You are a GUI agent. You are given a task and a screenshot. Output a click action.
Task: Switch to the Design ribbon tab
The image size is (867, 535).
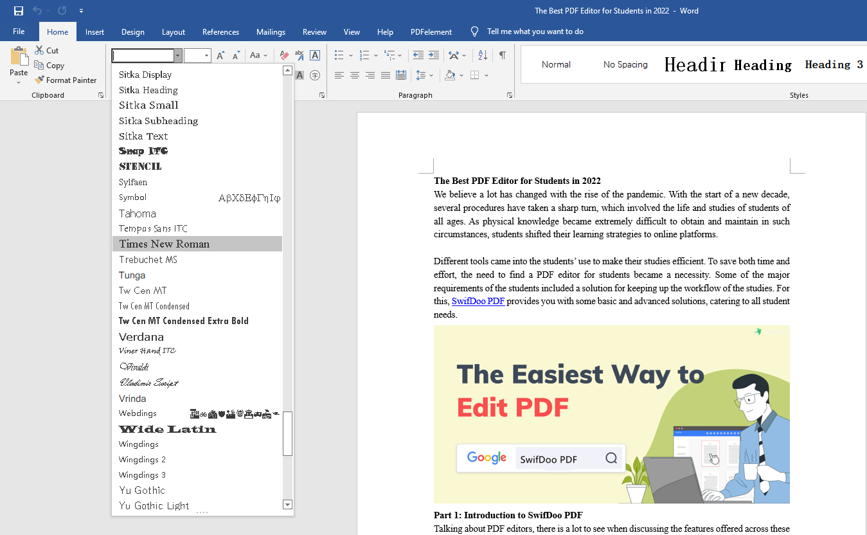click(133, 32)
